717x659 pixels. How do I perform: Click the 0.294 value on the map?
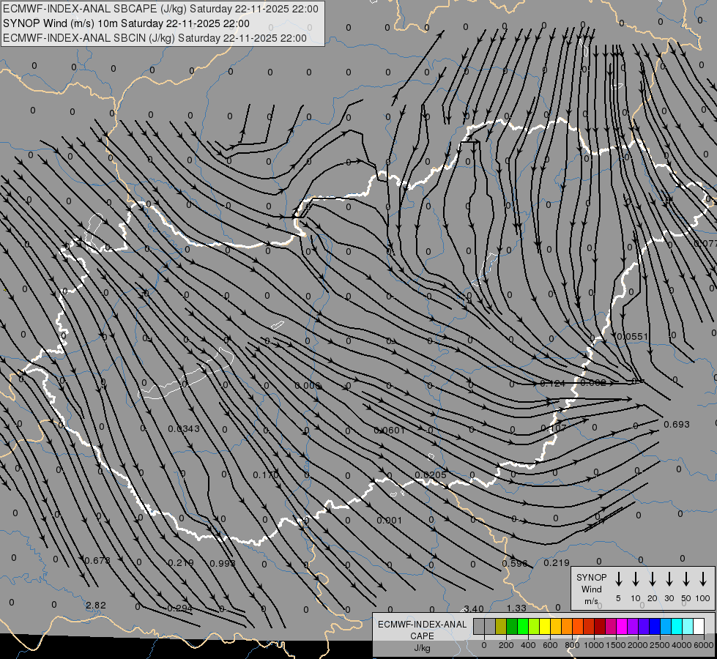[179, 608]
